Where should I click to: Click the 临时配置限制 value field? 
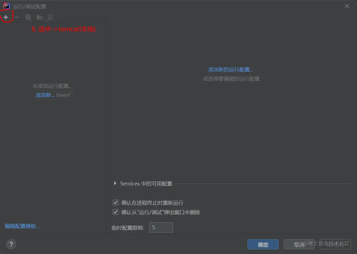point(161,227)
